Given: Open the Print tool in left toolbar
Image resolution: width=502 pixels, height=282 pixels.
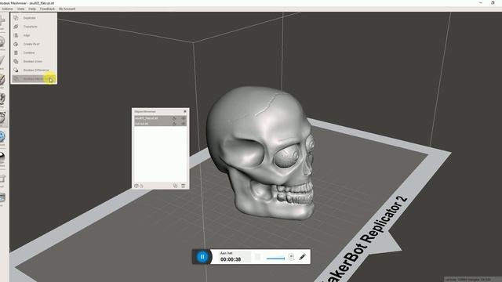Looking at the screenshot, I should point(2,198).
